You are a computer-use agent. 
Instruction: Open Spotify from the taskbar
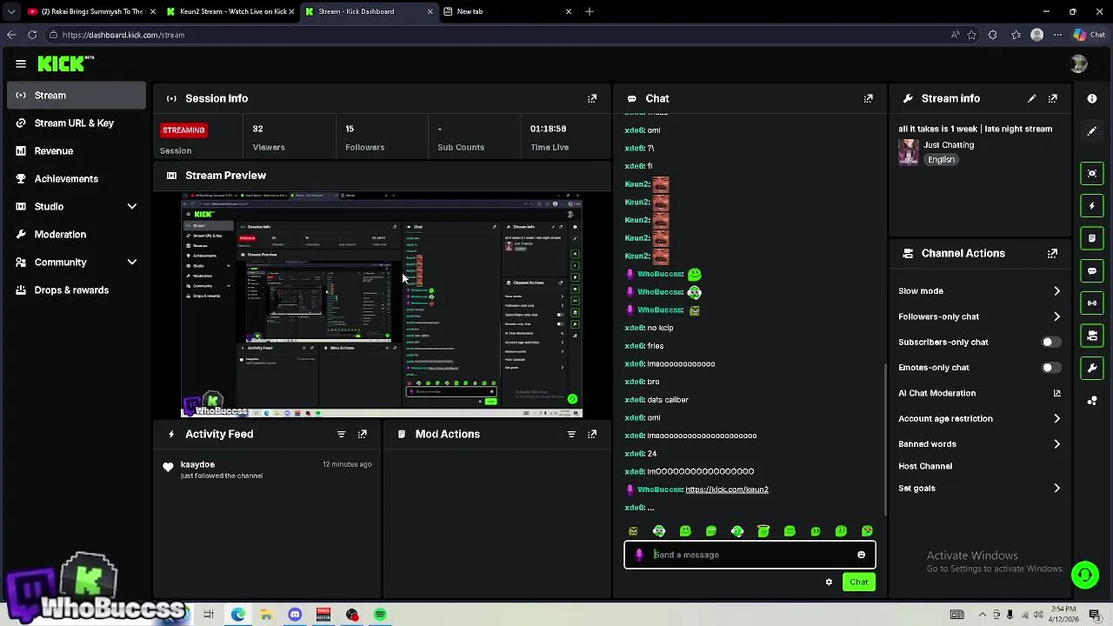point(380,615)
